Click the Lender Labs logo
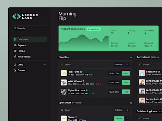 click(25, 16)
